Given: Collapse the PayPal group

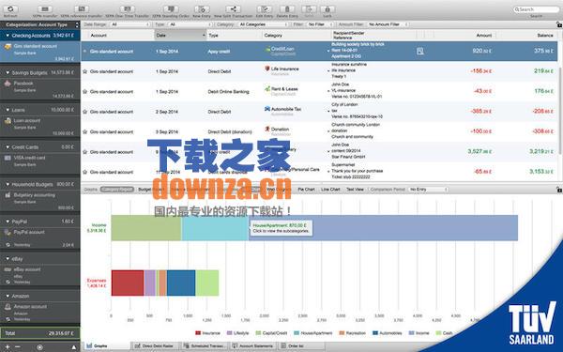Looking at the screenshot, I should tap(8, 222).
